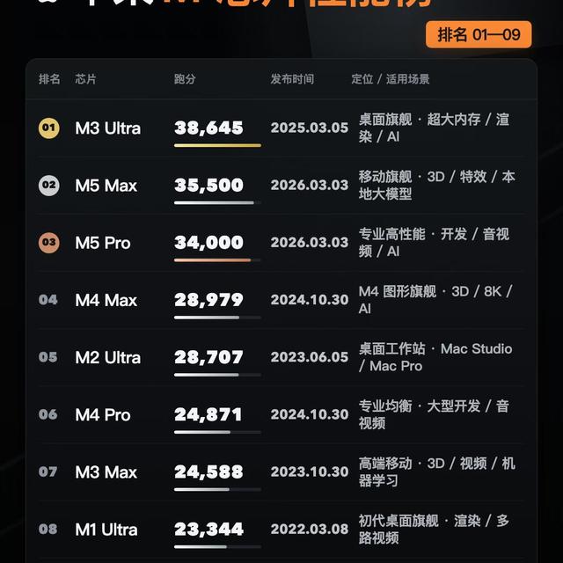The width and height of the screenshot is (563, 563).
Task: Click the gold score bar under 38,645
Action: [x=217, y=145]
